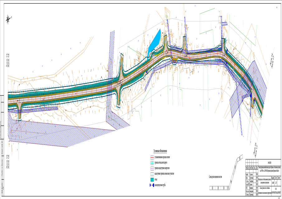
Task: Click the north arrow compass symbol
Action: pyautogui.click(x=8, y=19)
